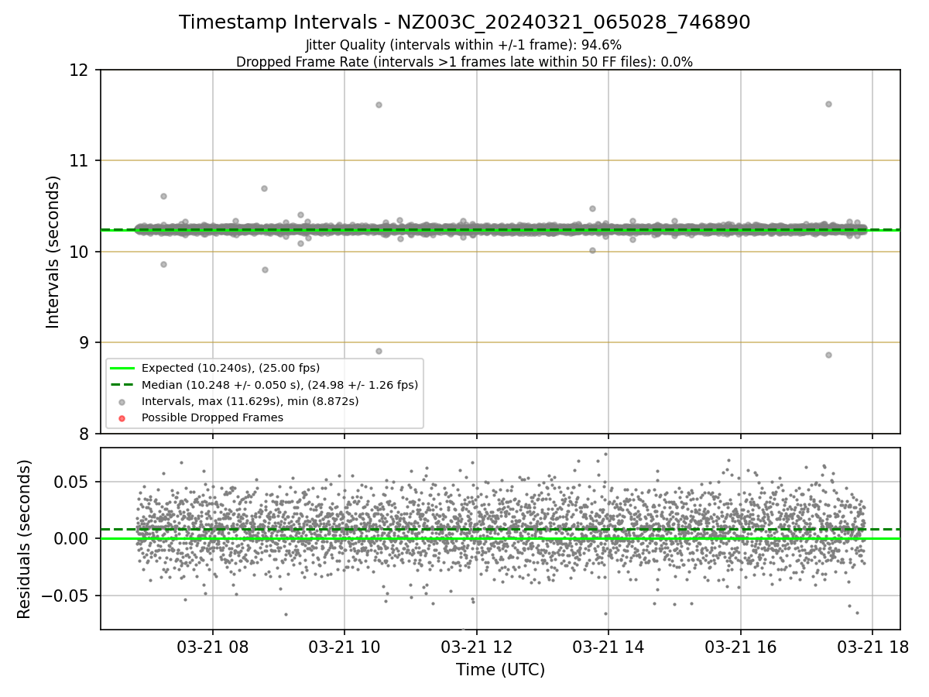Click the dashed green line sample in the legend
Image resolution: width=929 pixels, height=697 pixels.
[x=122, y=385]
